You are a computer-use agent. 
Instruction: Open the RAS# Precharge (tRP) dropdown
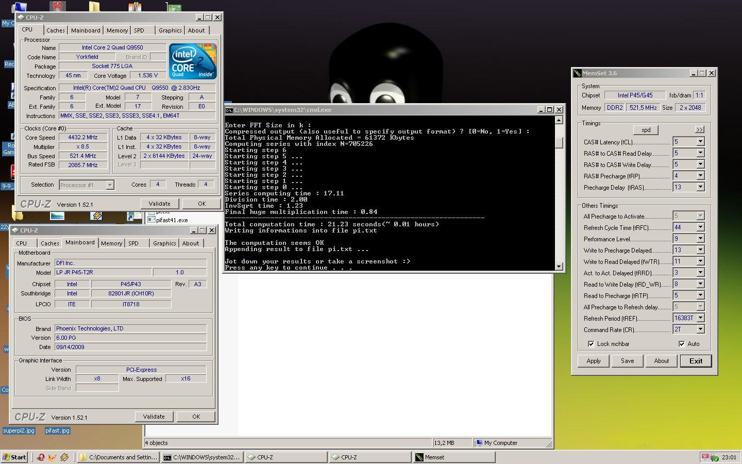point(700,176)
